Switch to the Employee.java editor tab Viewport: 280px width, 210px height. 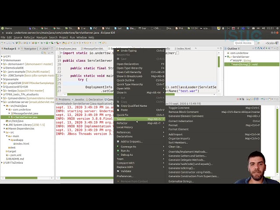tap(67, 49)
